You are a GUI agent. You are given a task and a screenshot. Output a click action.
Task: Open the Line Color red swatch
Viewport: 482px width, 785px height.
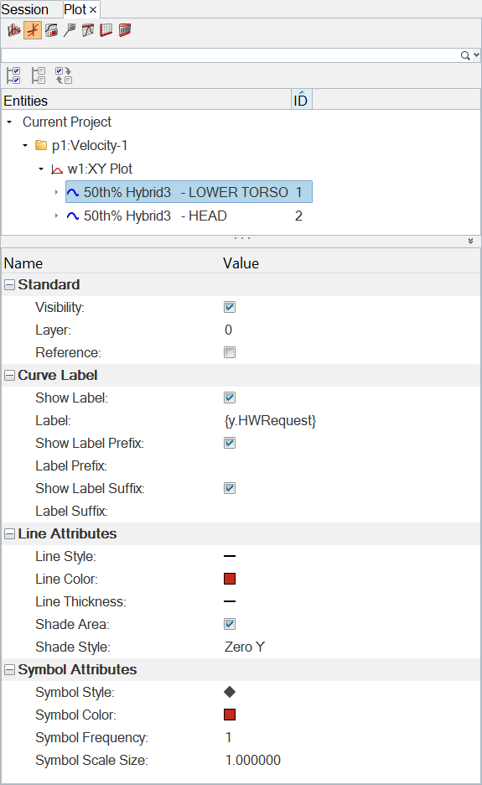(x=230, y=579)
